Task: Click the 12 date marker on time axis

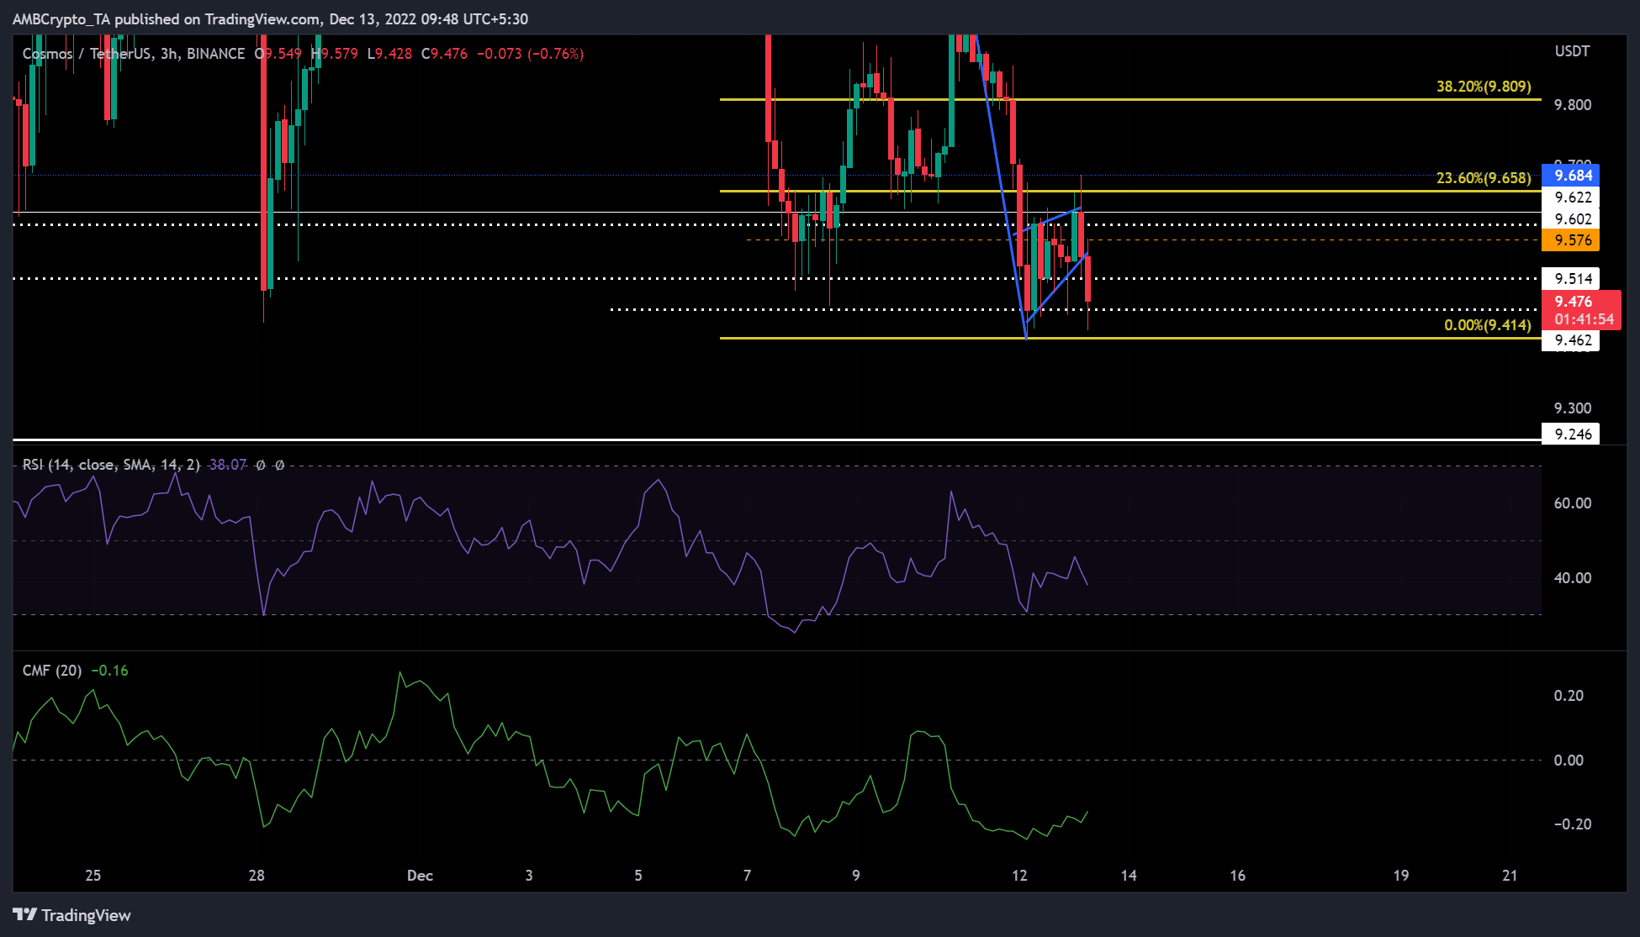Action: (x=1019, y=876)
